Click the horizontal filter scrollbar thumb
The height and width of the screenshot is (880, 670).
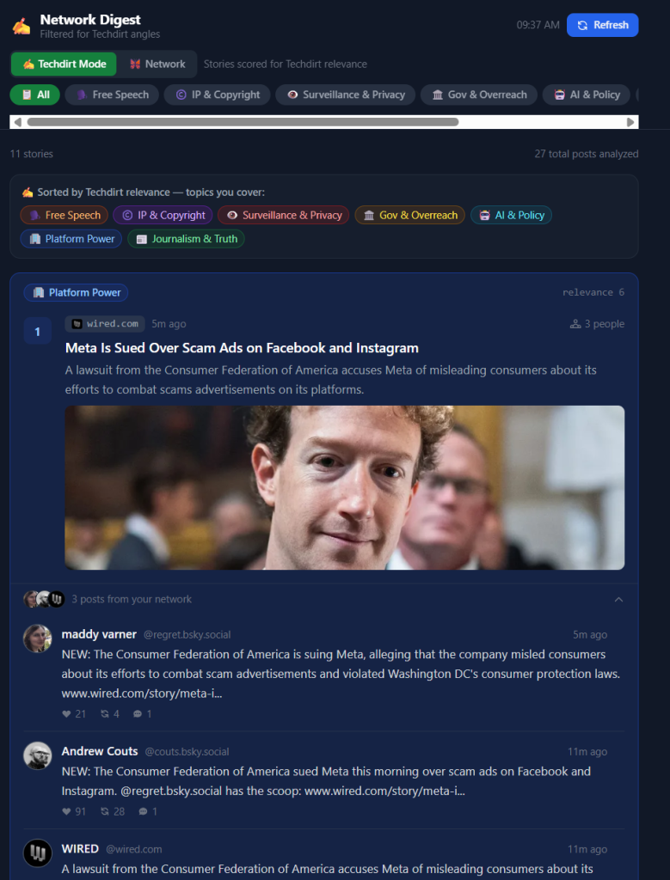(x=243, y=122)
